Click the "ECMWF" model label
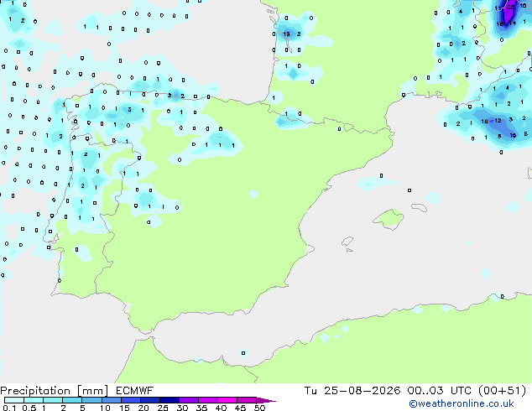The image size is (532, 411). tap(134, 391)
